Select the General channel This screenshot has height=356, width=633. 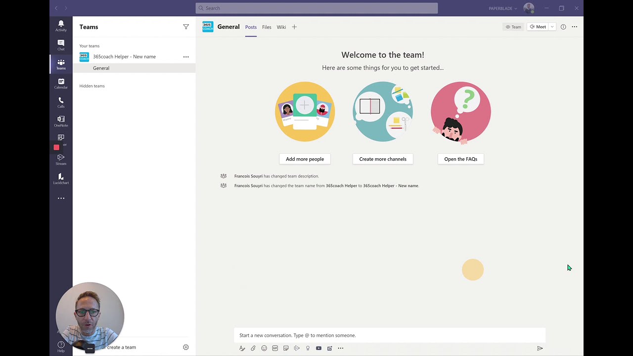[134, 68]
